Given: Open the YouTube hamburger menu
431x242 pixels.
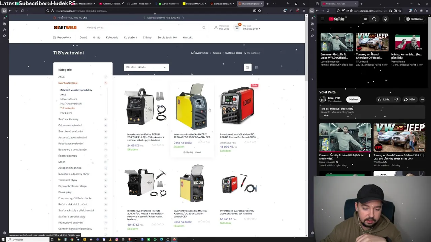Looking at the screenshot, I should click(323, 19).
